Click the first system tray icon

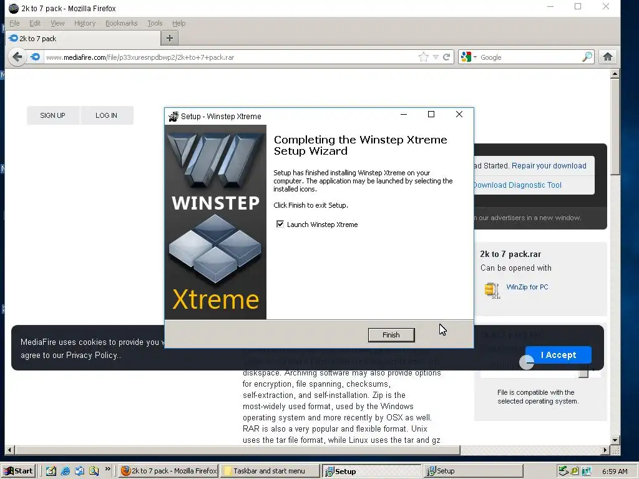(x=563, y=471)
